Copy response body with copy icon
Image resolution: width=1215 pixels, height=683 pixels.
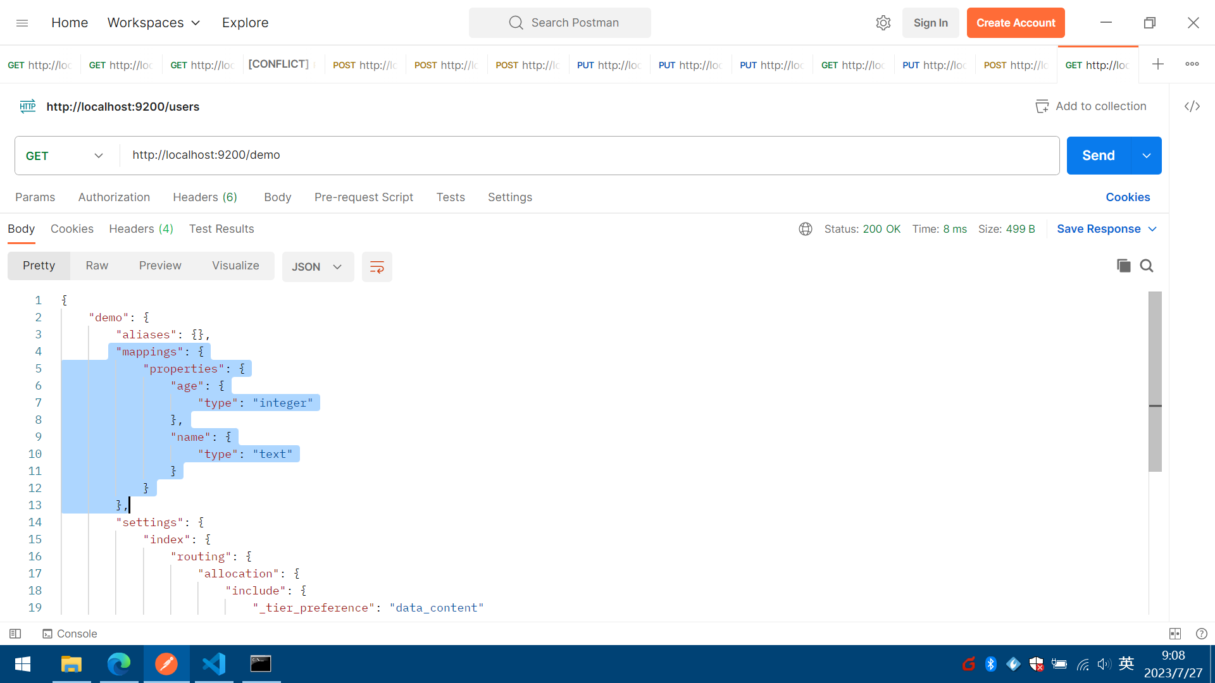1123,266
